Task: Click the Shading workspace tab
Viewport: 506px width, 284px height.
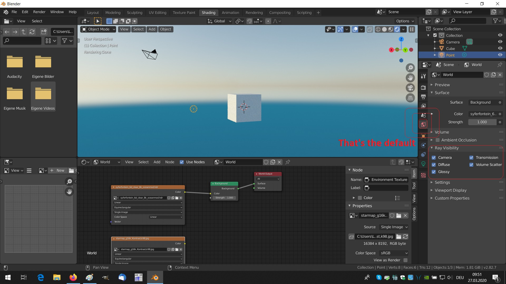Action: (208, 12)
